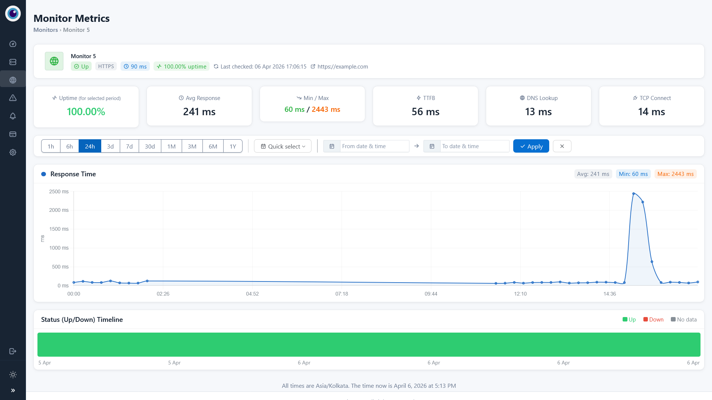Screen dimensions: 712x400
Task: Click the From date & time field
Action: pos(374,146)
